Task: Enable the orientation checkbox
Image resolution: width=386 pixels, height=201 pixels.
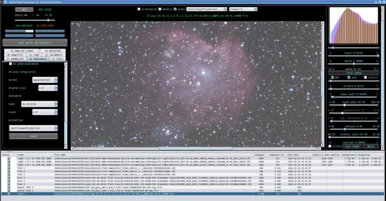Action: [x=139, y=9]
